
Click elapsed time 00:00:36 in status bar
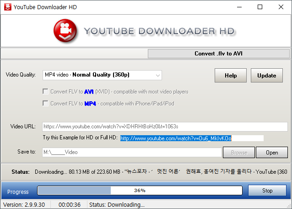coord(70,204)
